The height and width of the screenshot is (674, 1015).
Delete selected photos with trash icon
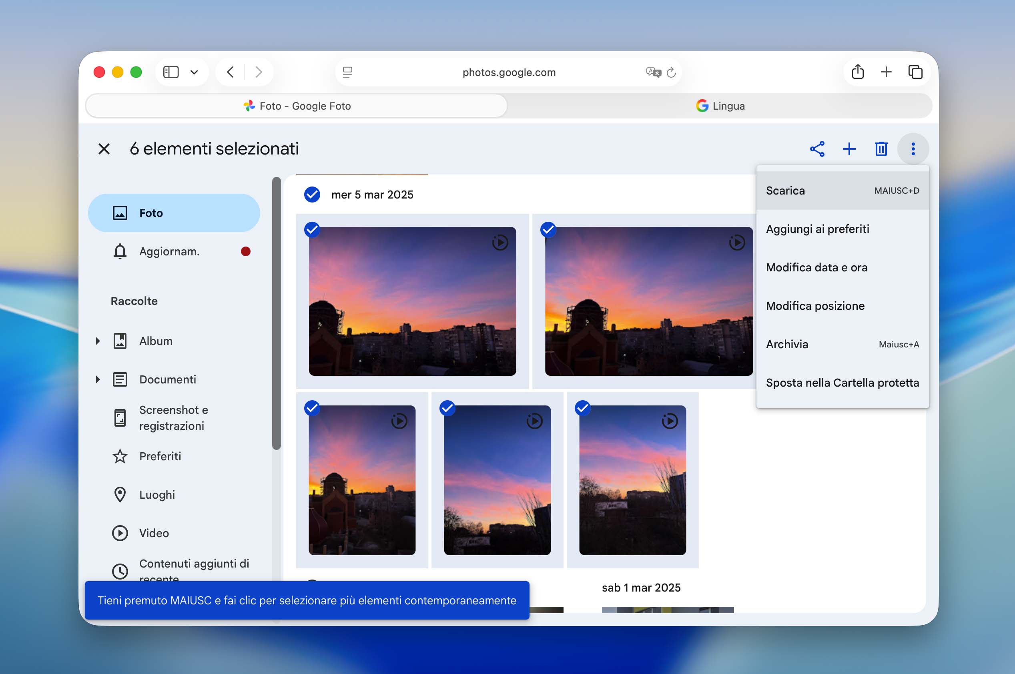click(881, 149)
